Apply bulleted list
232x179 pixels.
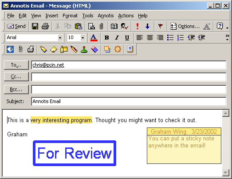click(x=170, y=38)
